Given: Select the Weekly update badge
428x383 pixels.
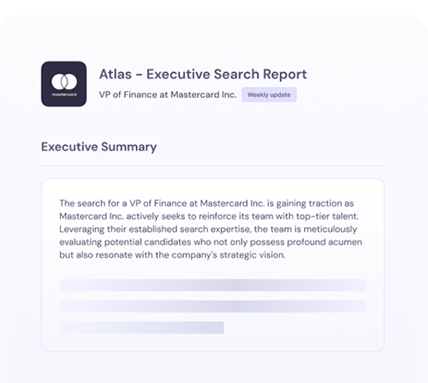Looking at the screenshot, I should (x=269, y=95).
